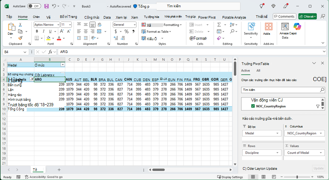Open Add-ins from the ribbon
Image resolution: width=329 pixels, height=180 pixels.
(268, 29)
